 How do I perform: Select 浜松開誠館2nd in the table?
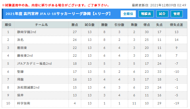click(x=28, y=87)
